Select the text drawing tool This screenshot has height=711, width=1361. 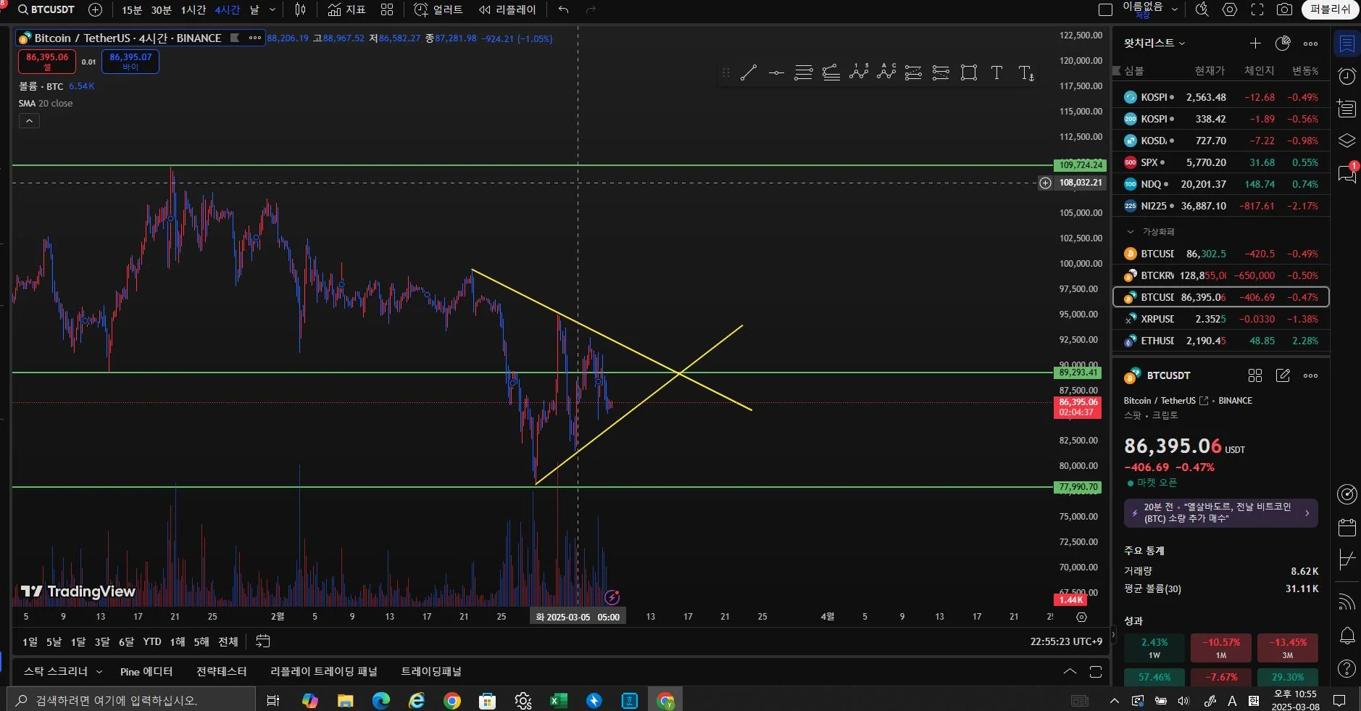[x=997, y=72]
